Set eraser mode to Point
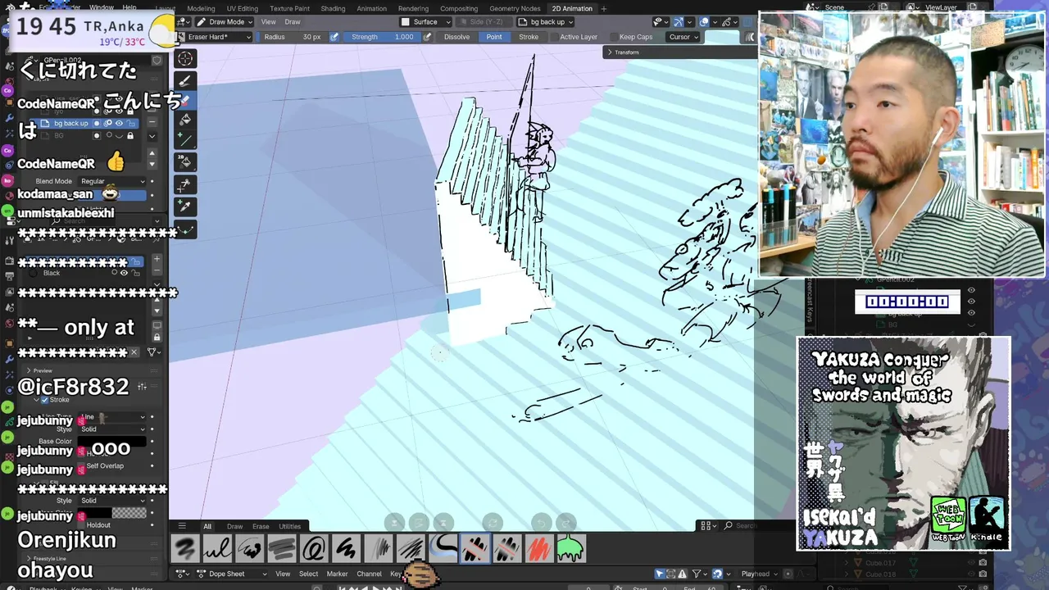Viewport: 1049px width, 590px height. 494,37
